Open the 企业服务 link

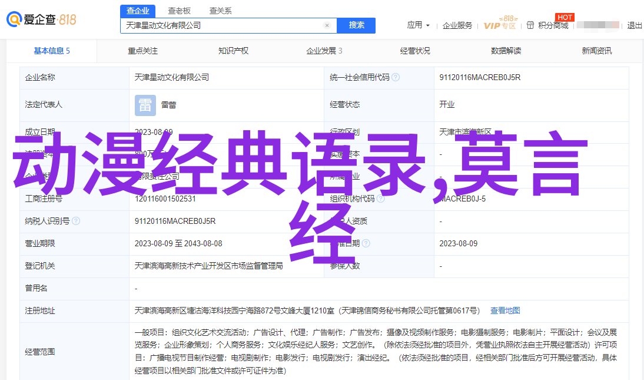[457, 25]
